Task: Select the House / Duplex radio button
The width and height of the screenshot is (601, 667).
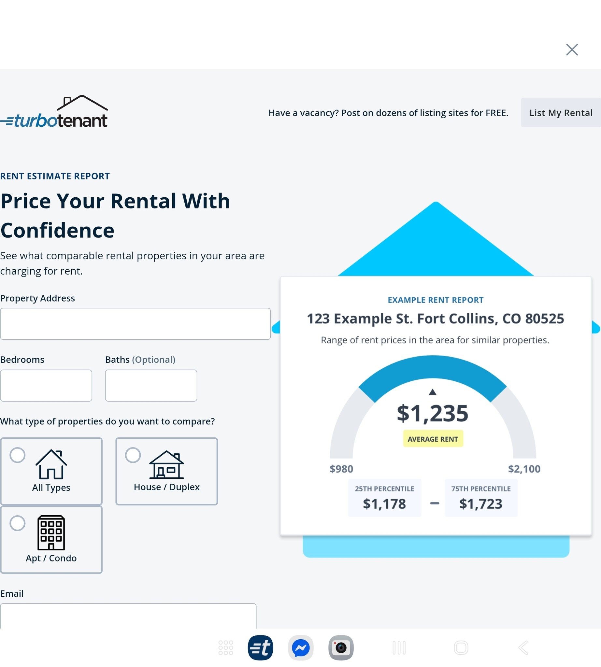Action: (133, 455)
